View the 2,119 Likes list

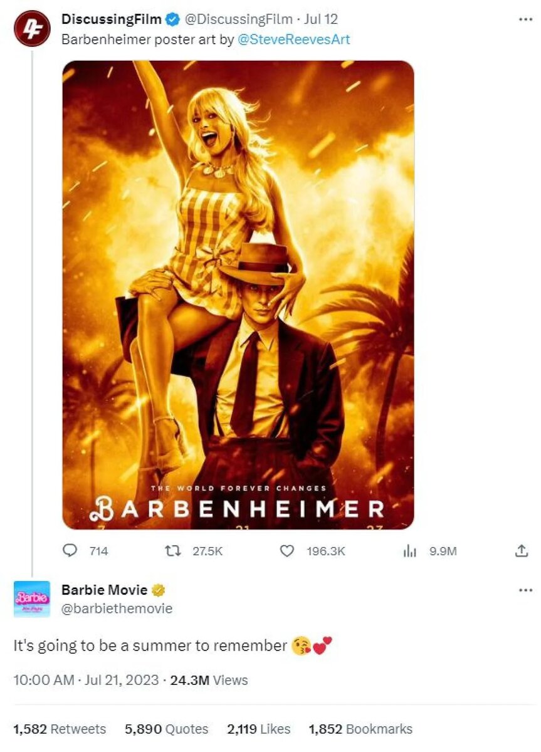point(259,729)
